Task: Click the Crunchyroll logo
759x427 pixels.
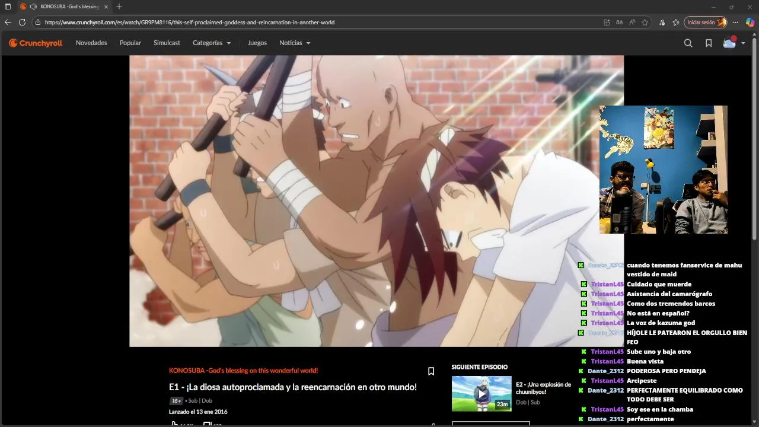Action: (x=36, y=43)
